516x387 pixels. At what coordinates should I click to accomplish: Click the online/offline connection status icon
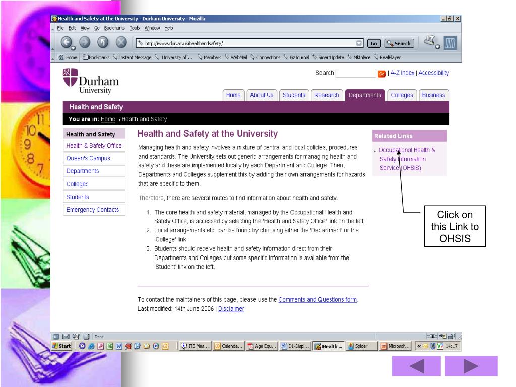click(x=432, y=336)
